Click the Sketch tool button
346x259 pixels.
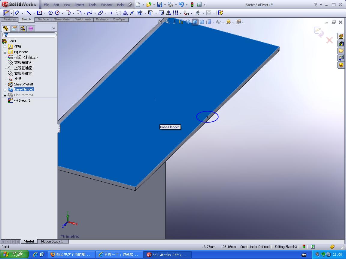[x=6, y=13]
